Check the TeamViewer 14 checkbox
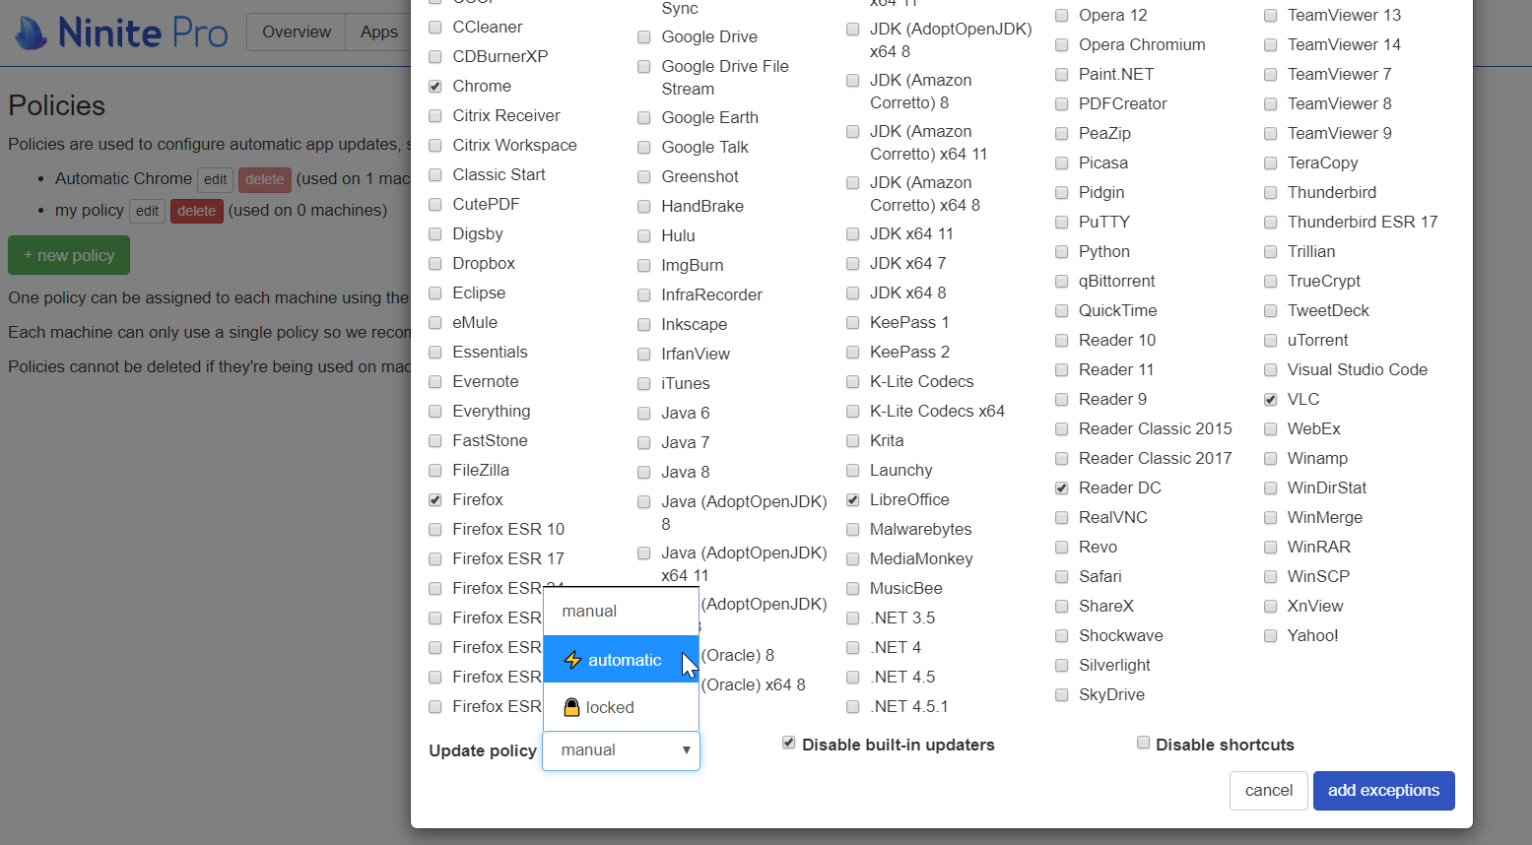 (x=1270, y=45)
